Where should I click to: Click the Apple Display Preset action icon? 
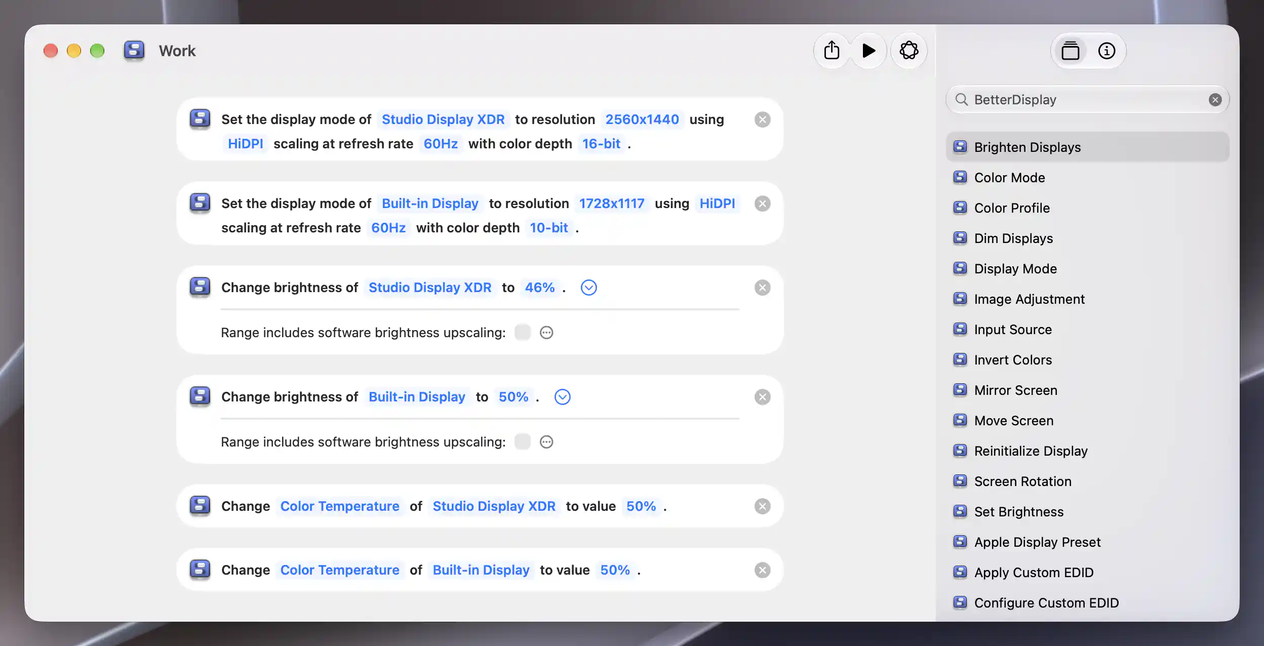[x=960, y=542]
